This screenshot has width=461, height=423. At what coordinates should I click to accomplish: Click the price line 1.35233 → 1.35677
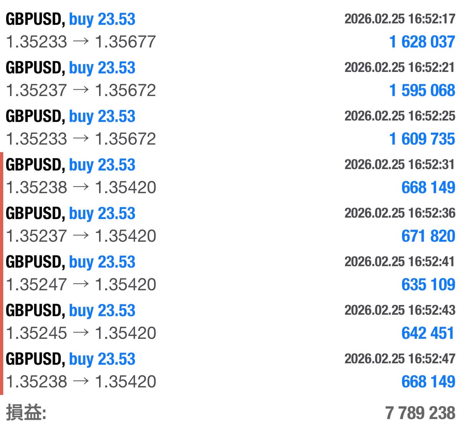click(x=81, y=42)
